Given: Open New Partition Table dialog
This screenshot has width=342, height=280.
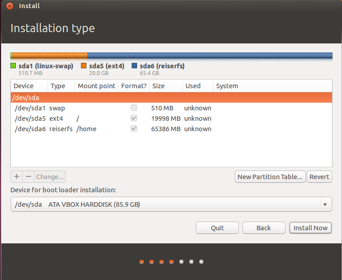Looking at the screenshot, I should coord(270,176).
